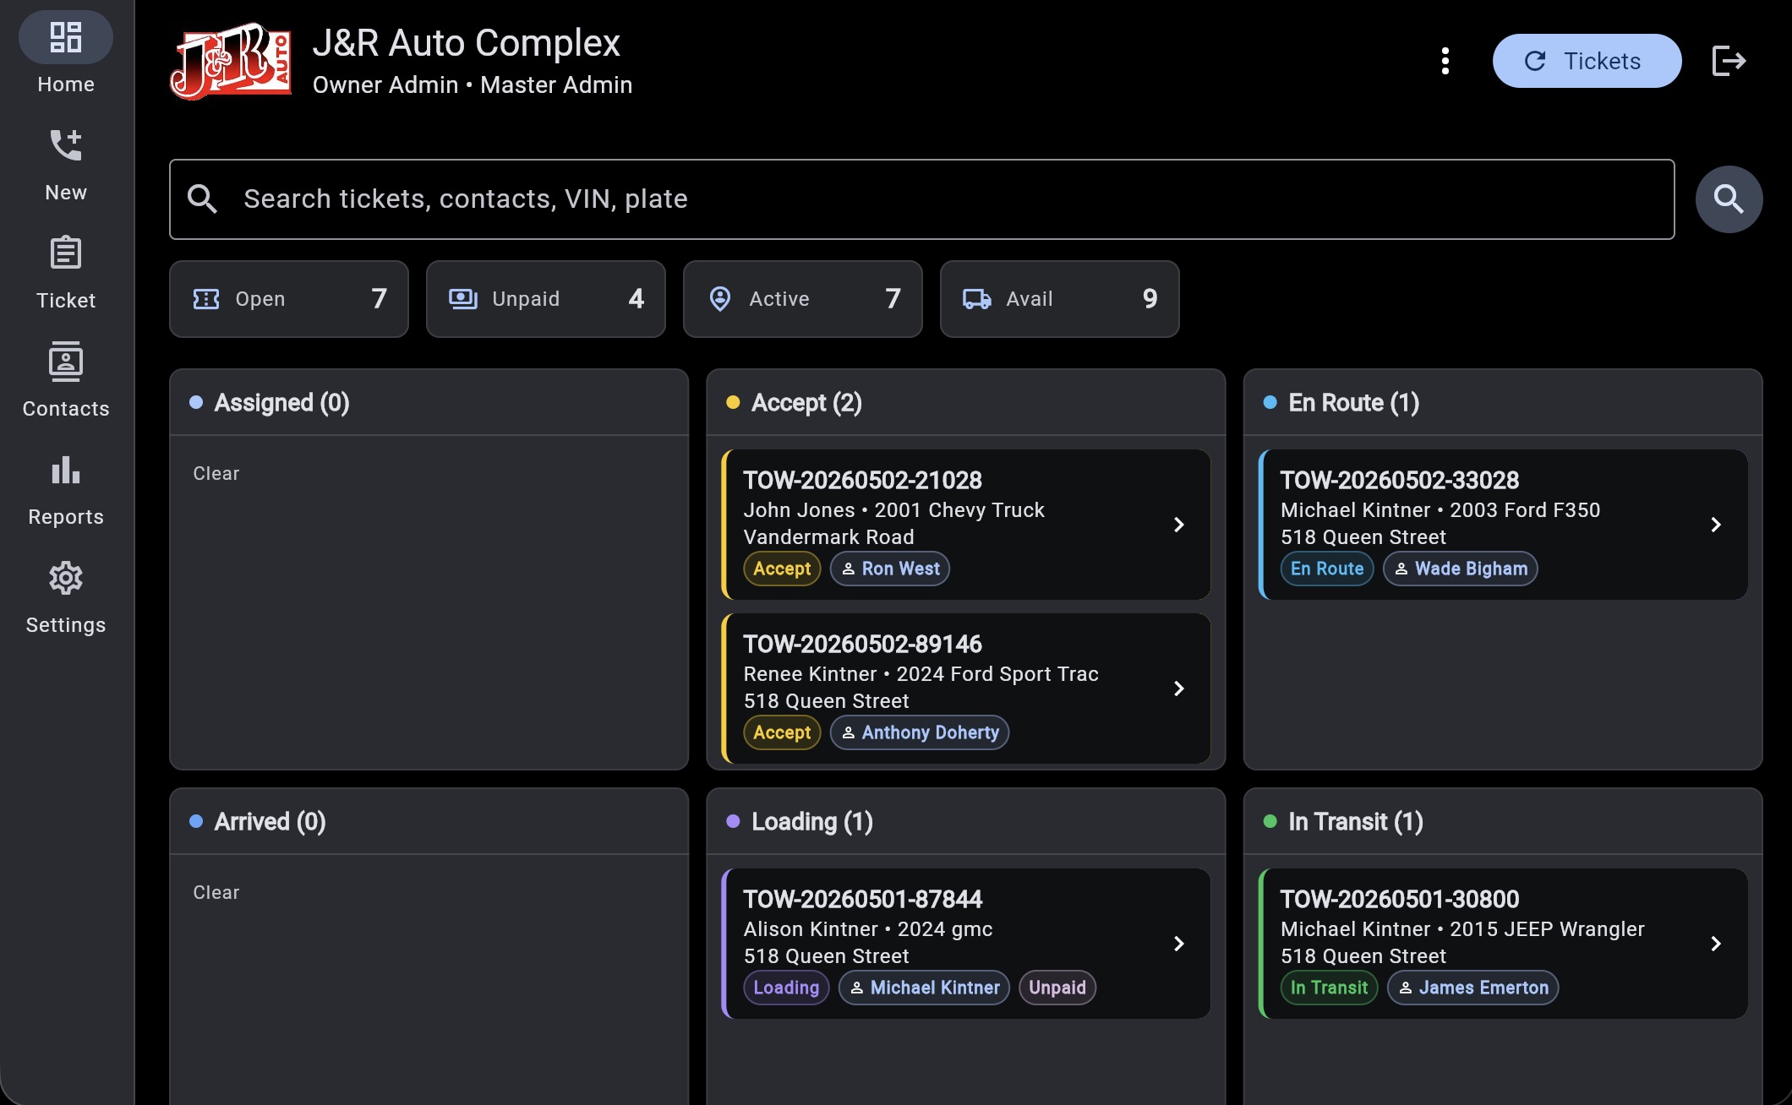Click 'Michael Kintner • 2003 Ford F350' line
The height and width of the screenshot is (1105, 1792).
pos(1440,510)
